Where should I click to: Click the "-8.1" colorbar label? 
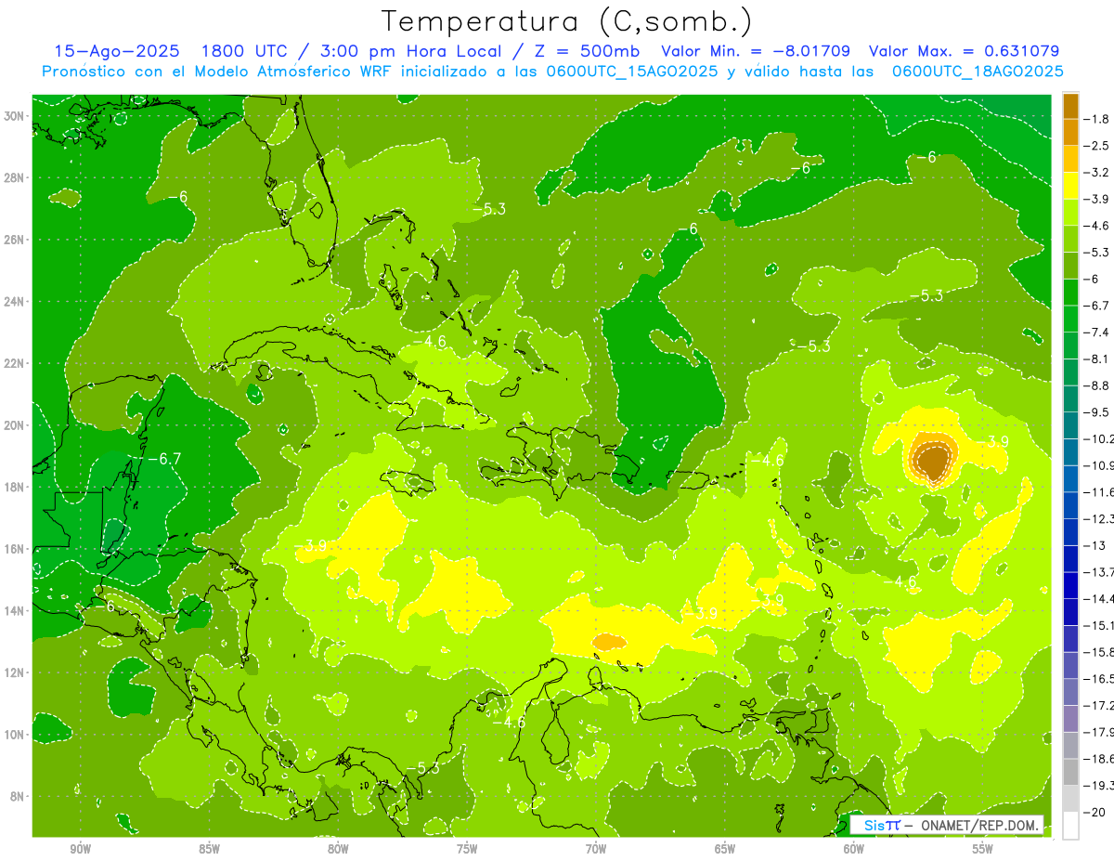click(x=1096, y=359)
